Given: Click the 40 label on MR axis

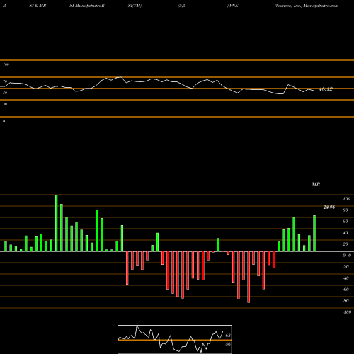Looking at the screenshot, I should click(x=346, y=233).
